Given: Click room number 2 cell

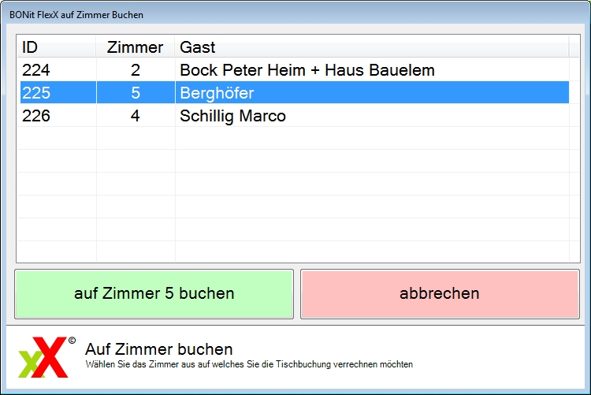Looking at the screenshot, I should point(136,70).
